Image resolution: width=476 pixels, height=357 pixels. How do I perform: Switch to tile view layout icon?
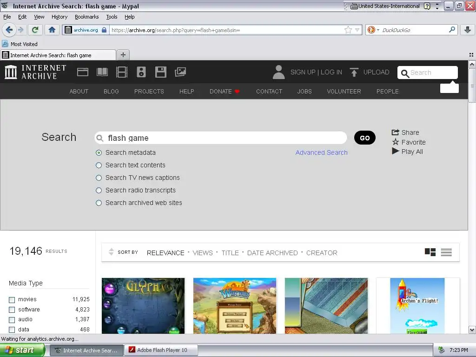[430, 252]
